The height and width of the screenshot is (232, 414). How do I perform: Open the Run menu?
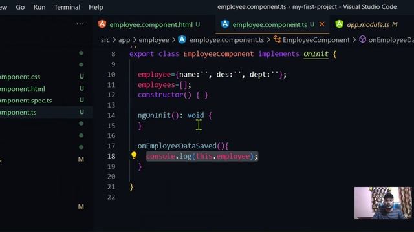click(x=39, y=7)
